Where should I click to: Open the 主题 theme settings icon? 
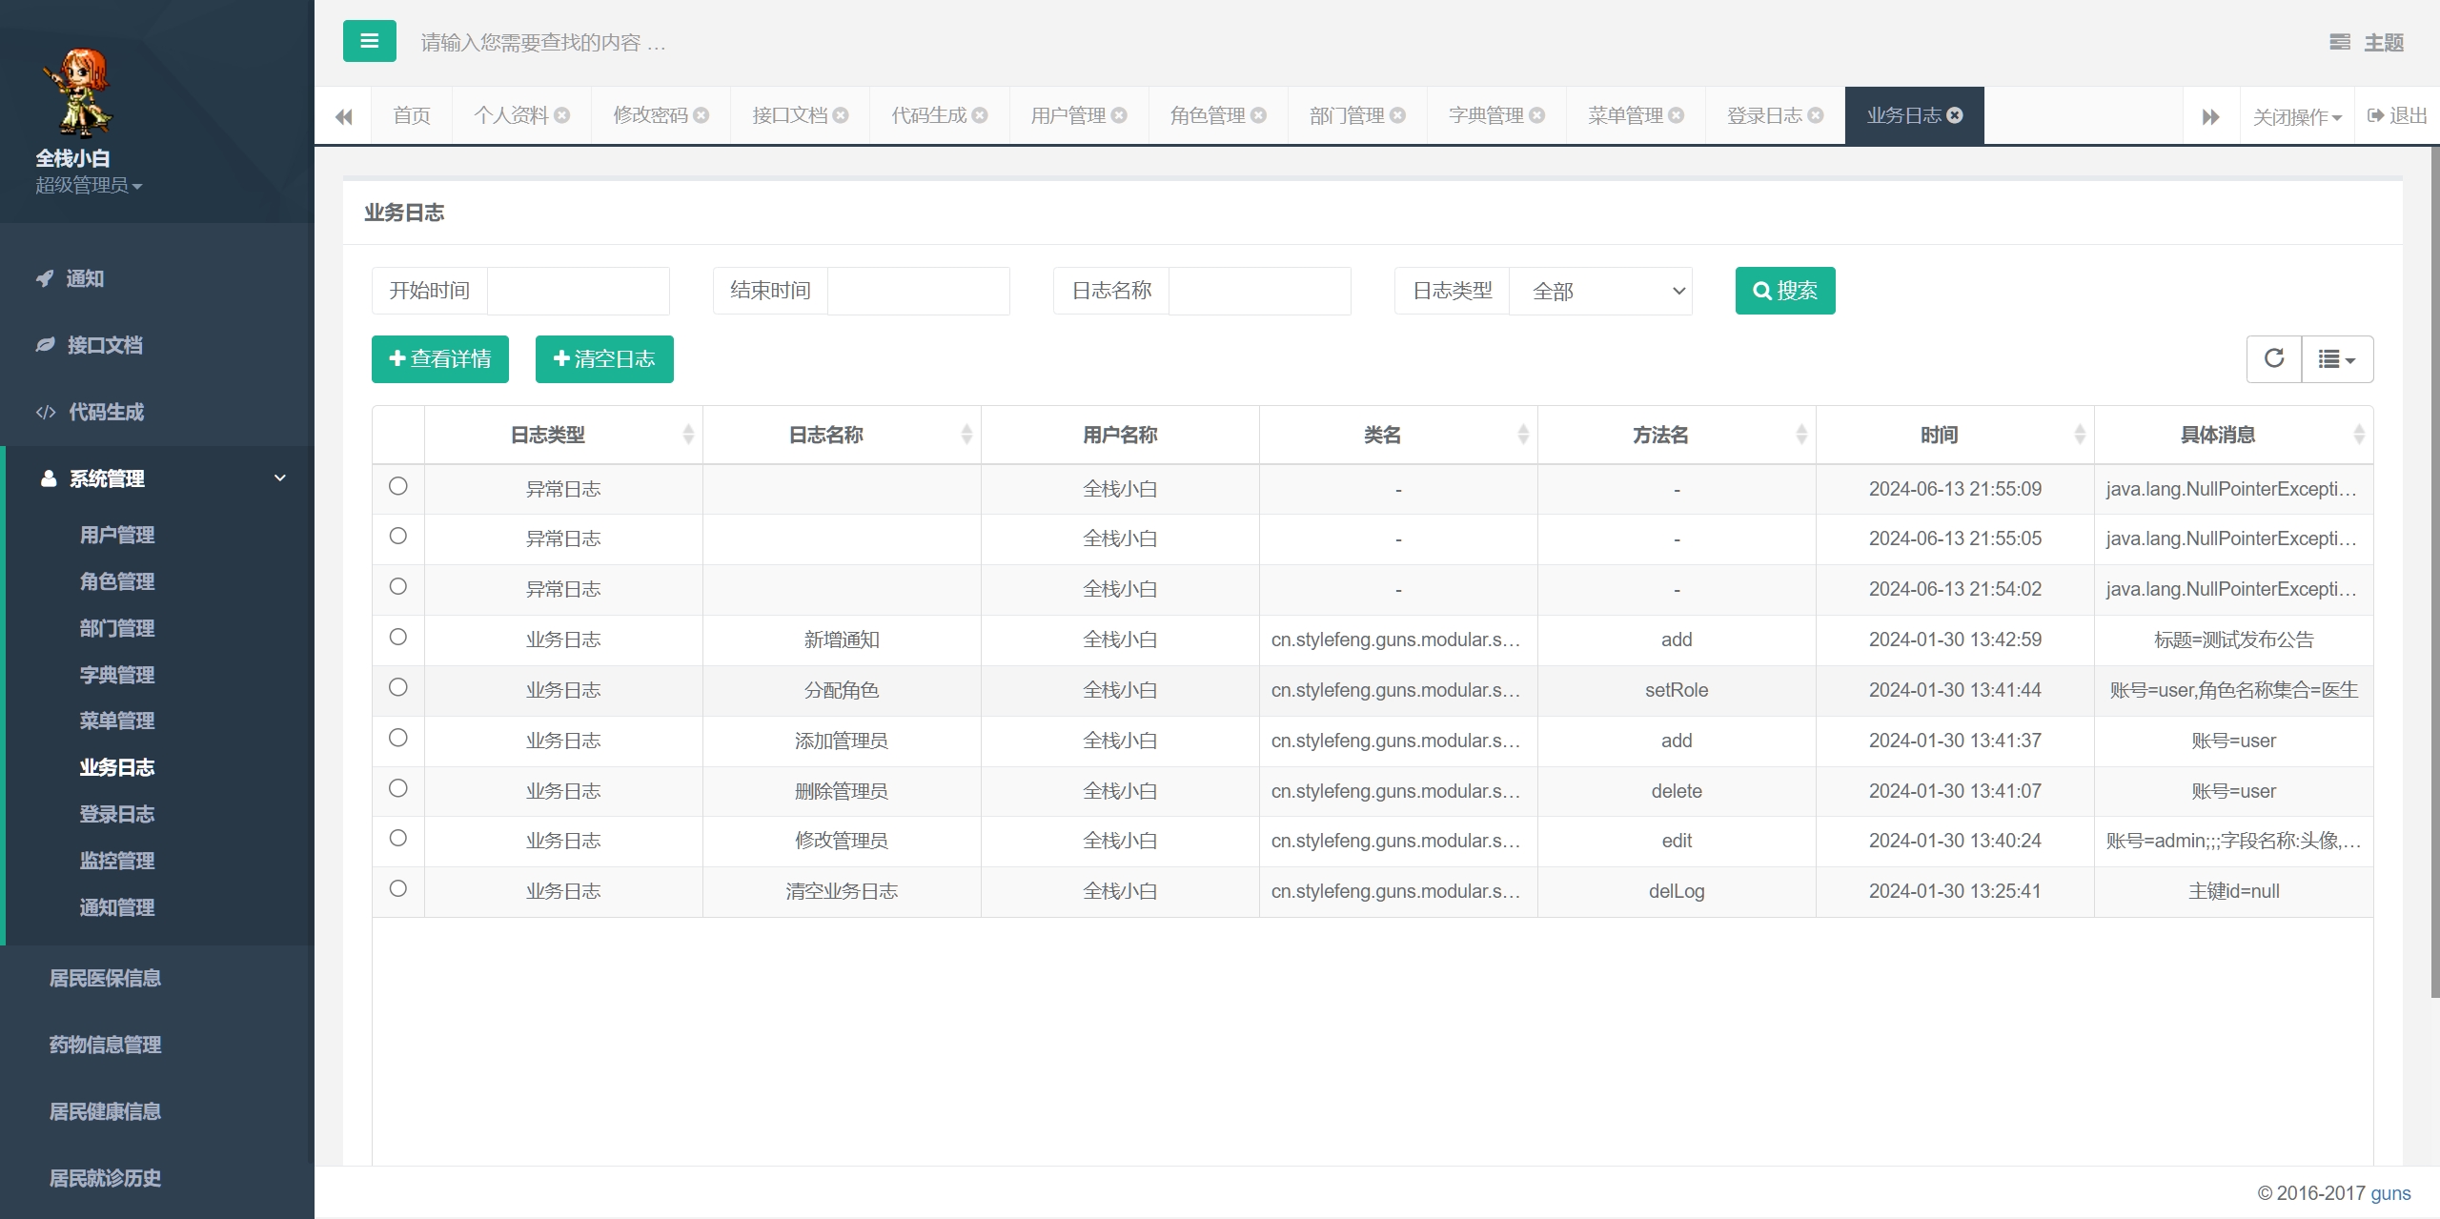tap(2339, 42)
